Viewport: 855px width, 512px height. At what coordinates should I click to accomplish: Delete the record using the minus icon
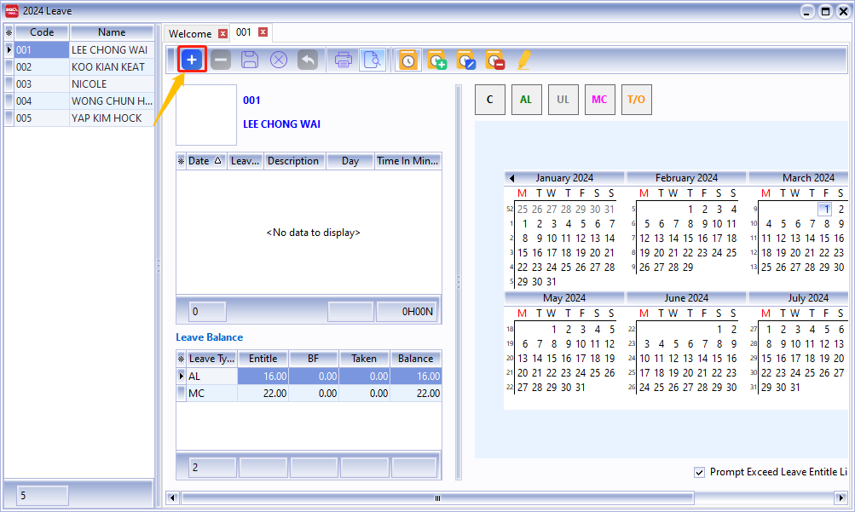(221, 60)
